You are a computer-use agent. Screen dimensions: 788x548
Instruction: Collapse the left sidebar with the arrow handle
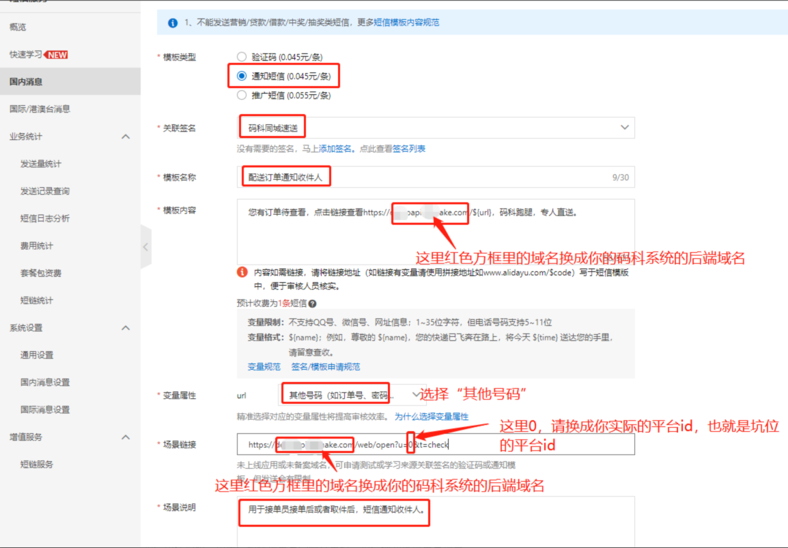click(145, 247)
